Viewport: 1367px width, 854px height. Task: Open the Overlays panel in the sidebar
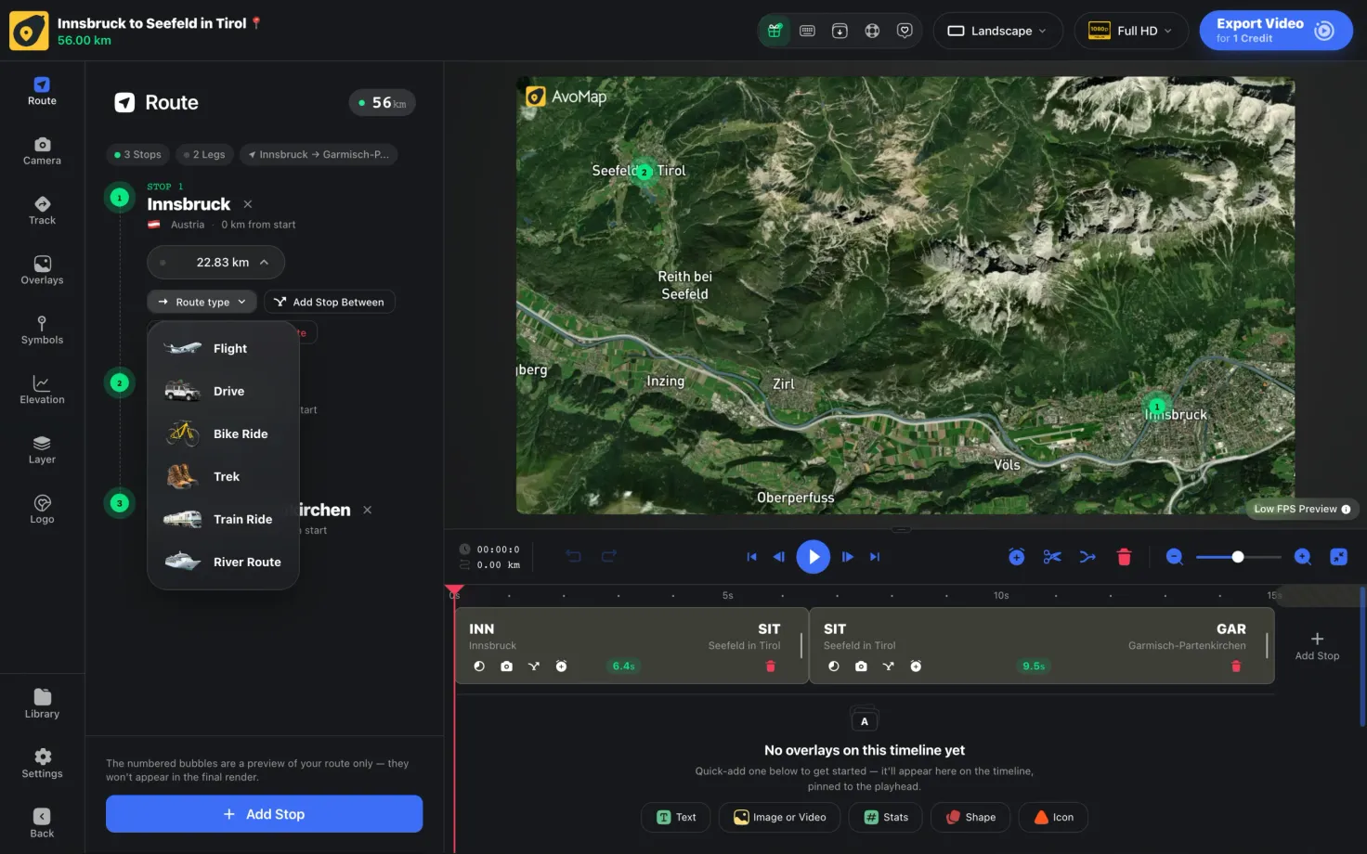(x=42, y=270)
